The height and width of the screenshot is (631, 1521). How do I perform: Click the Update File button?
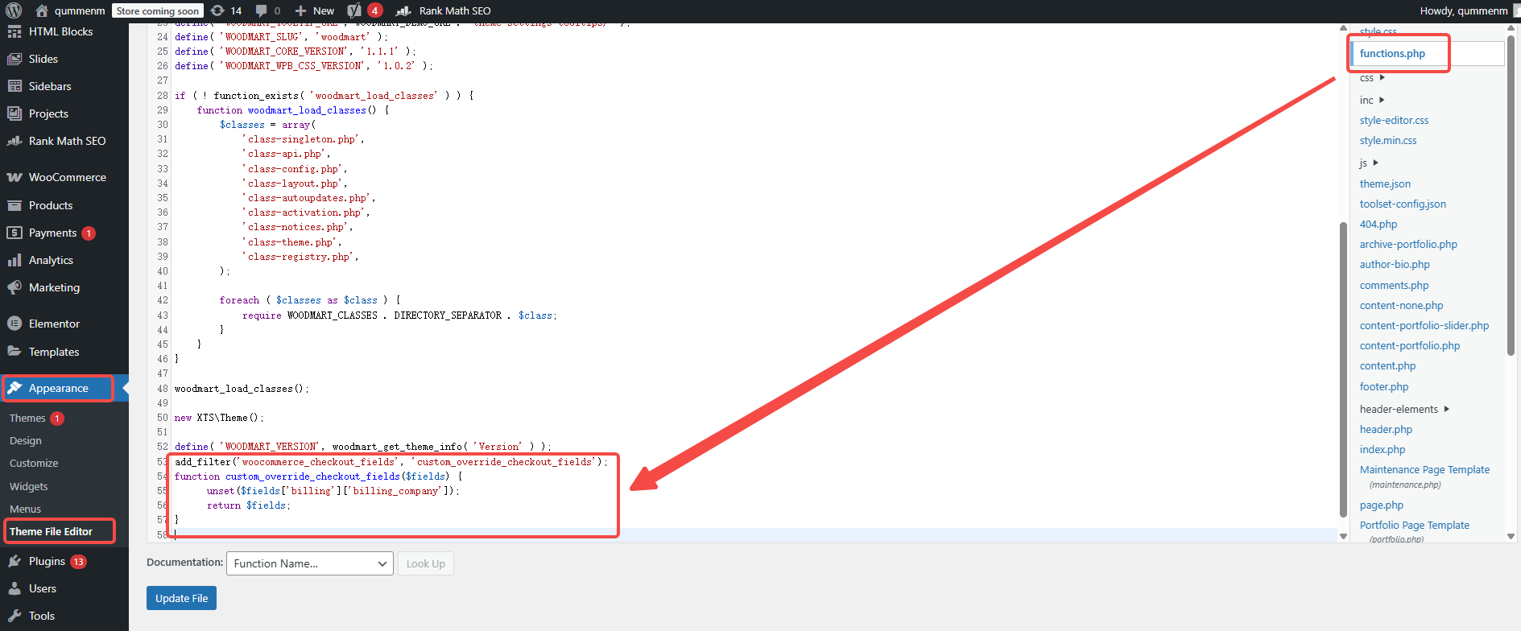point(181,598)
